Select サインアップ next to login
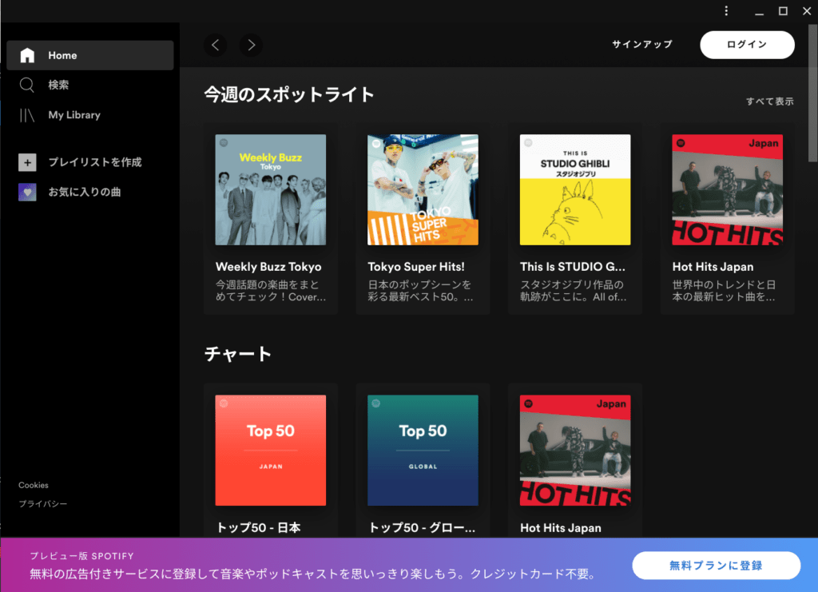The width and height of the screenshot is (818, 592). point(641,45)
